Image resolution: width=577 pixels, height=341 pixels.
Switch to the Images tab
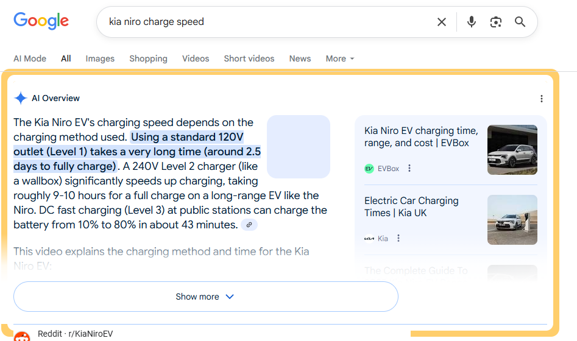click(100, 58)
